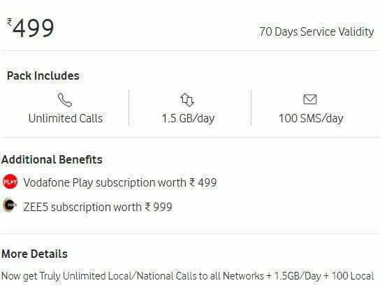
Task: Click the Pack Includes heading
Action: (43, 75)
